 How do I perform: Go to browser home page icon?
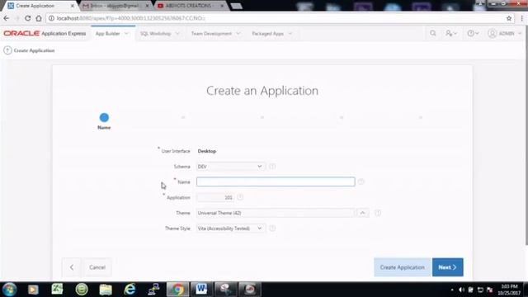[39, 18]
